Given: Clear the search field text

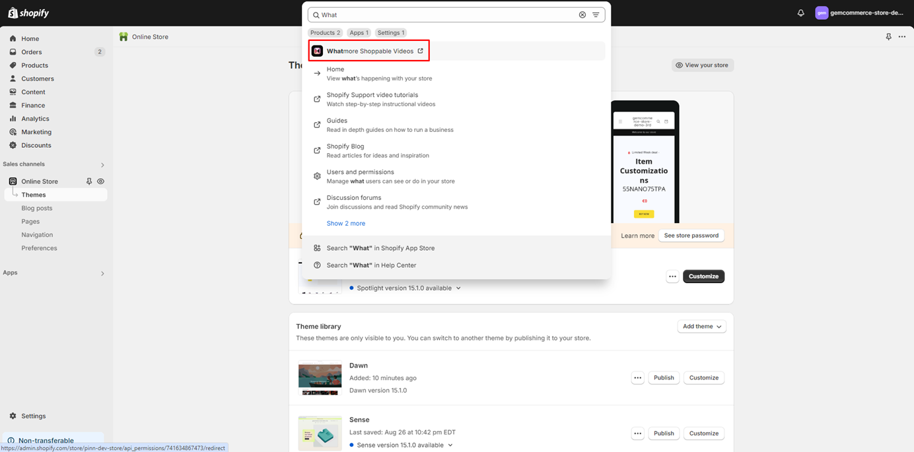Looking at the screenshot, I should (582, 15).
